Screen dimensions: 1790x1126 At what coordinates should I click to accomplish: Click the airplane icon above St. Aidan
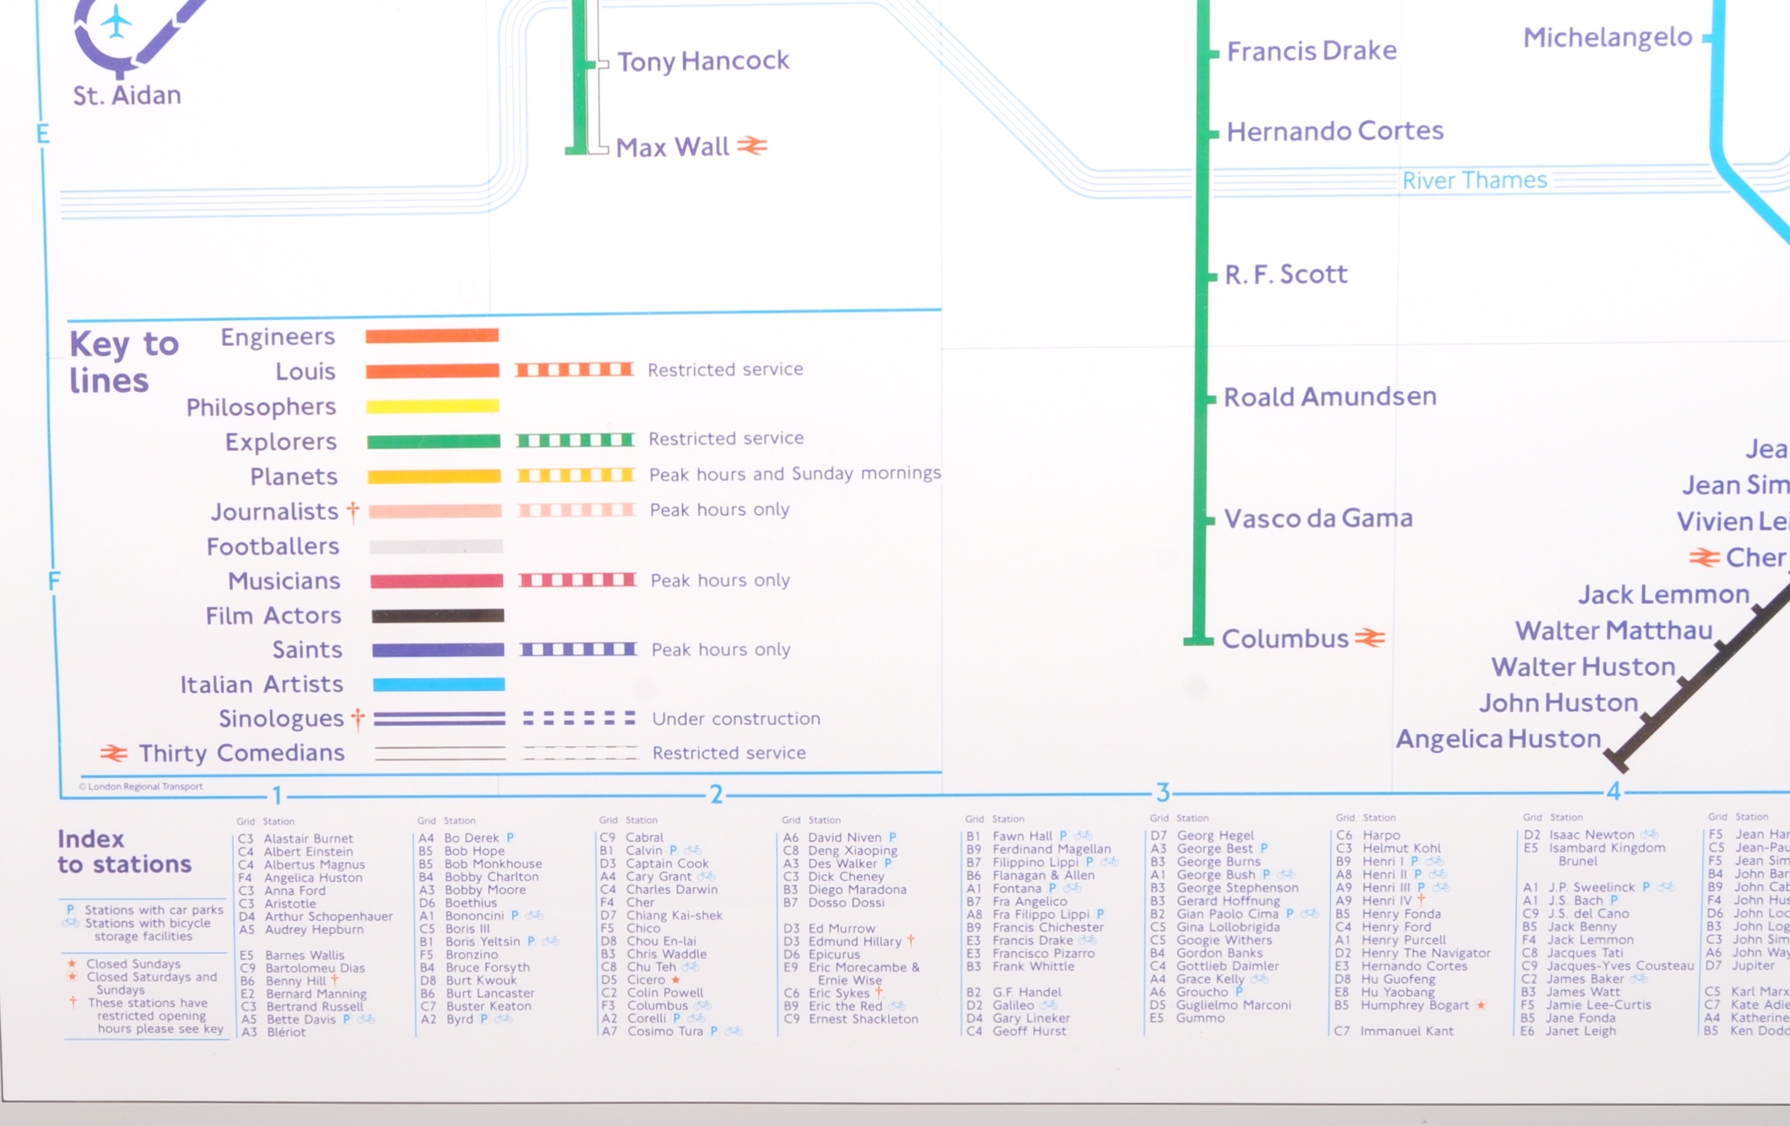(x=115, y=21)
